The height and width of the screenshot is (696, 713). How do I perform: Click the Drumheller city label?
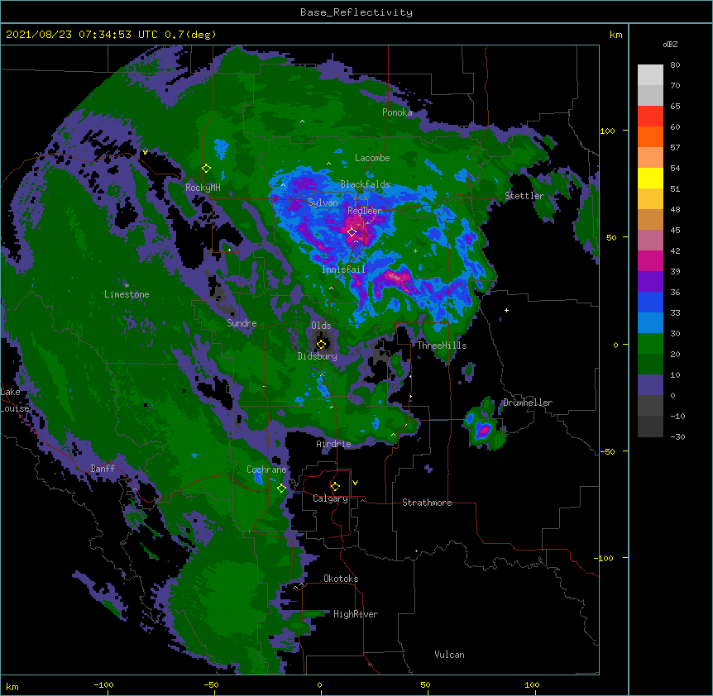coord(528,403)
